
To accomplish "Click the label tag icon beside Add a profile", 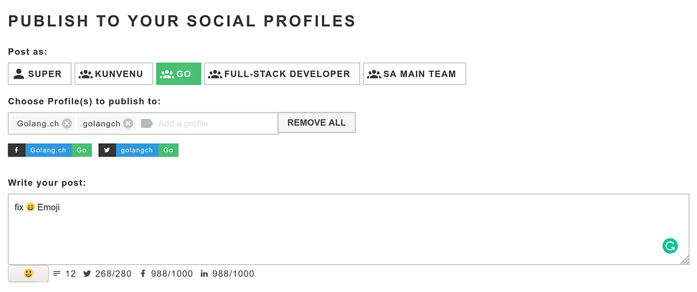I will click(146, 124).
